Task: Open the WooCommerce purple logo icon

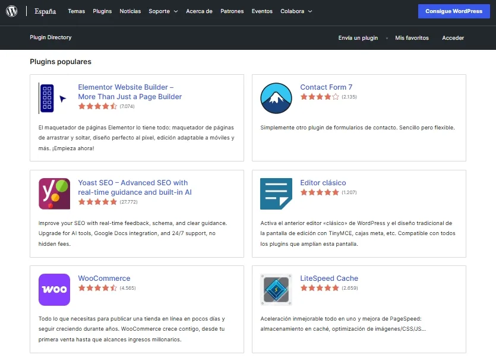Action: tap(54, 290)
